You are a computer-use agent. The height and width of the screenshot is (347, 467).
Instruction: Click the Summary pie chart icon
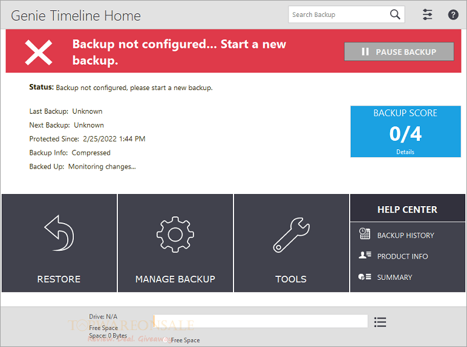tap(365, 277)
